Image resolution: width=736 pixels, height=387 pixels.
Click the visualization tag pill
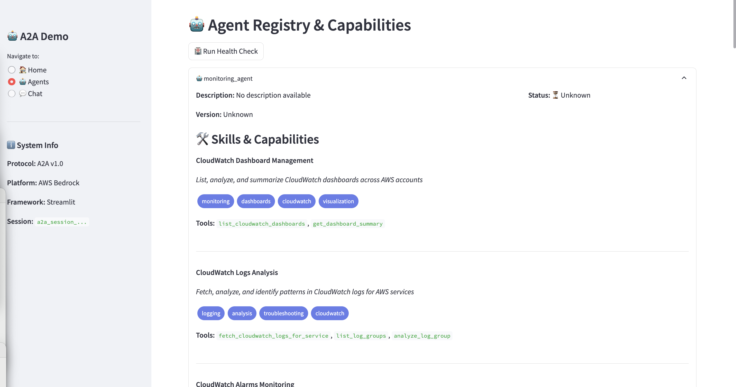pyautogui.click(x=338, y=201)
